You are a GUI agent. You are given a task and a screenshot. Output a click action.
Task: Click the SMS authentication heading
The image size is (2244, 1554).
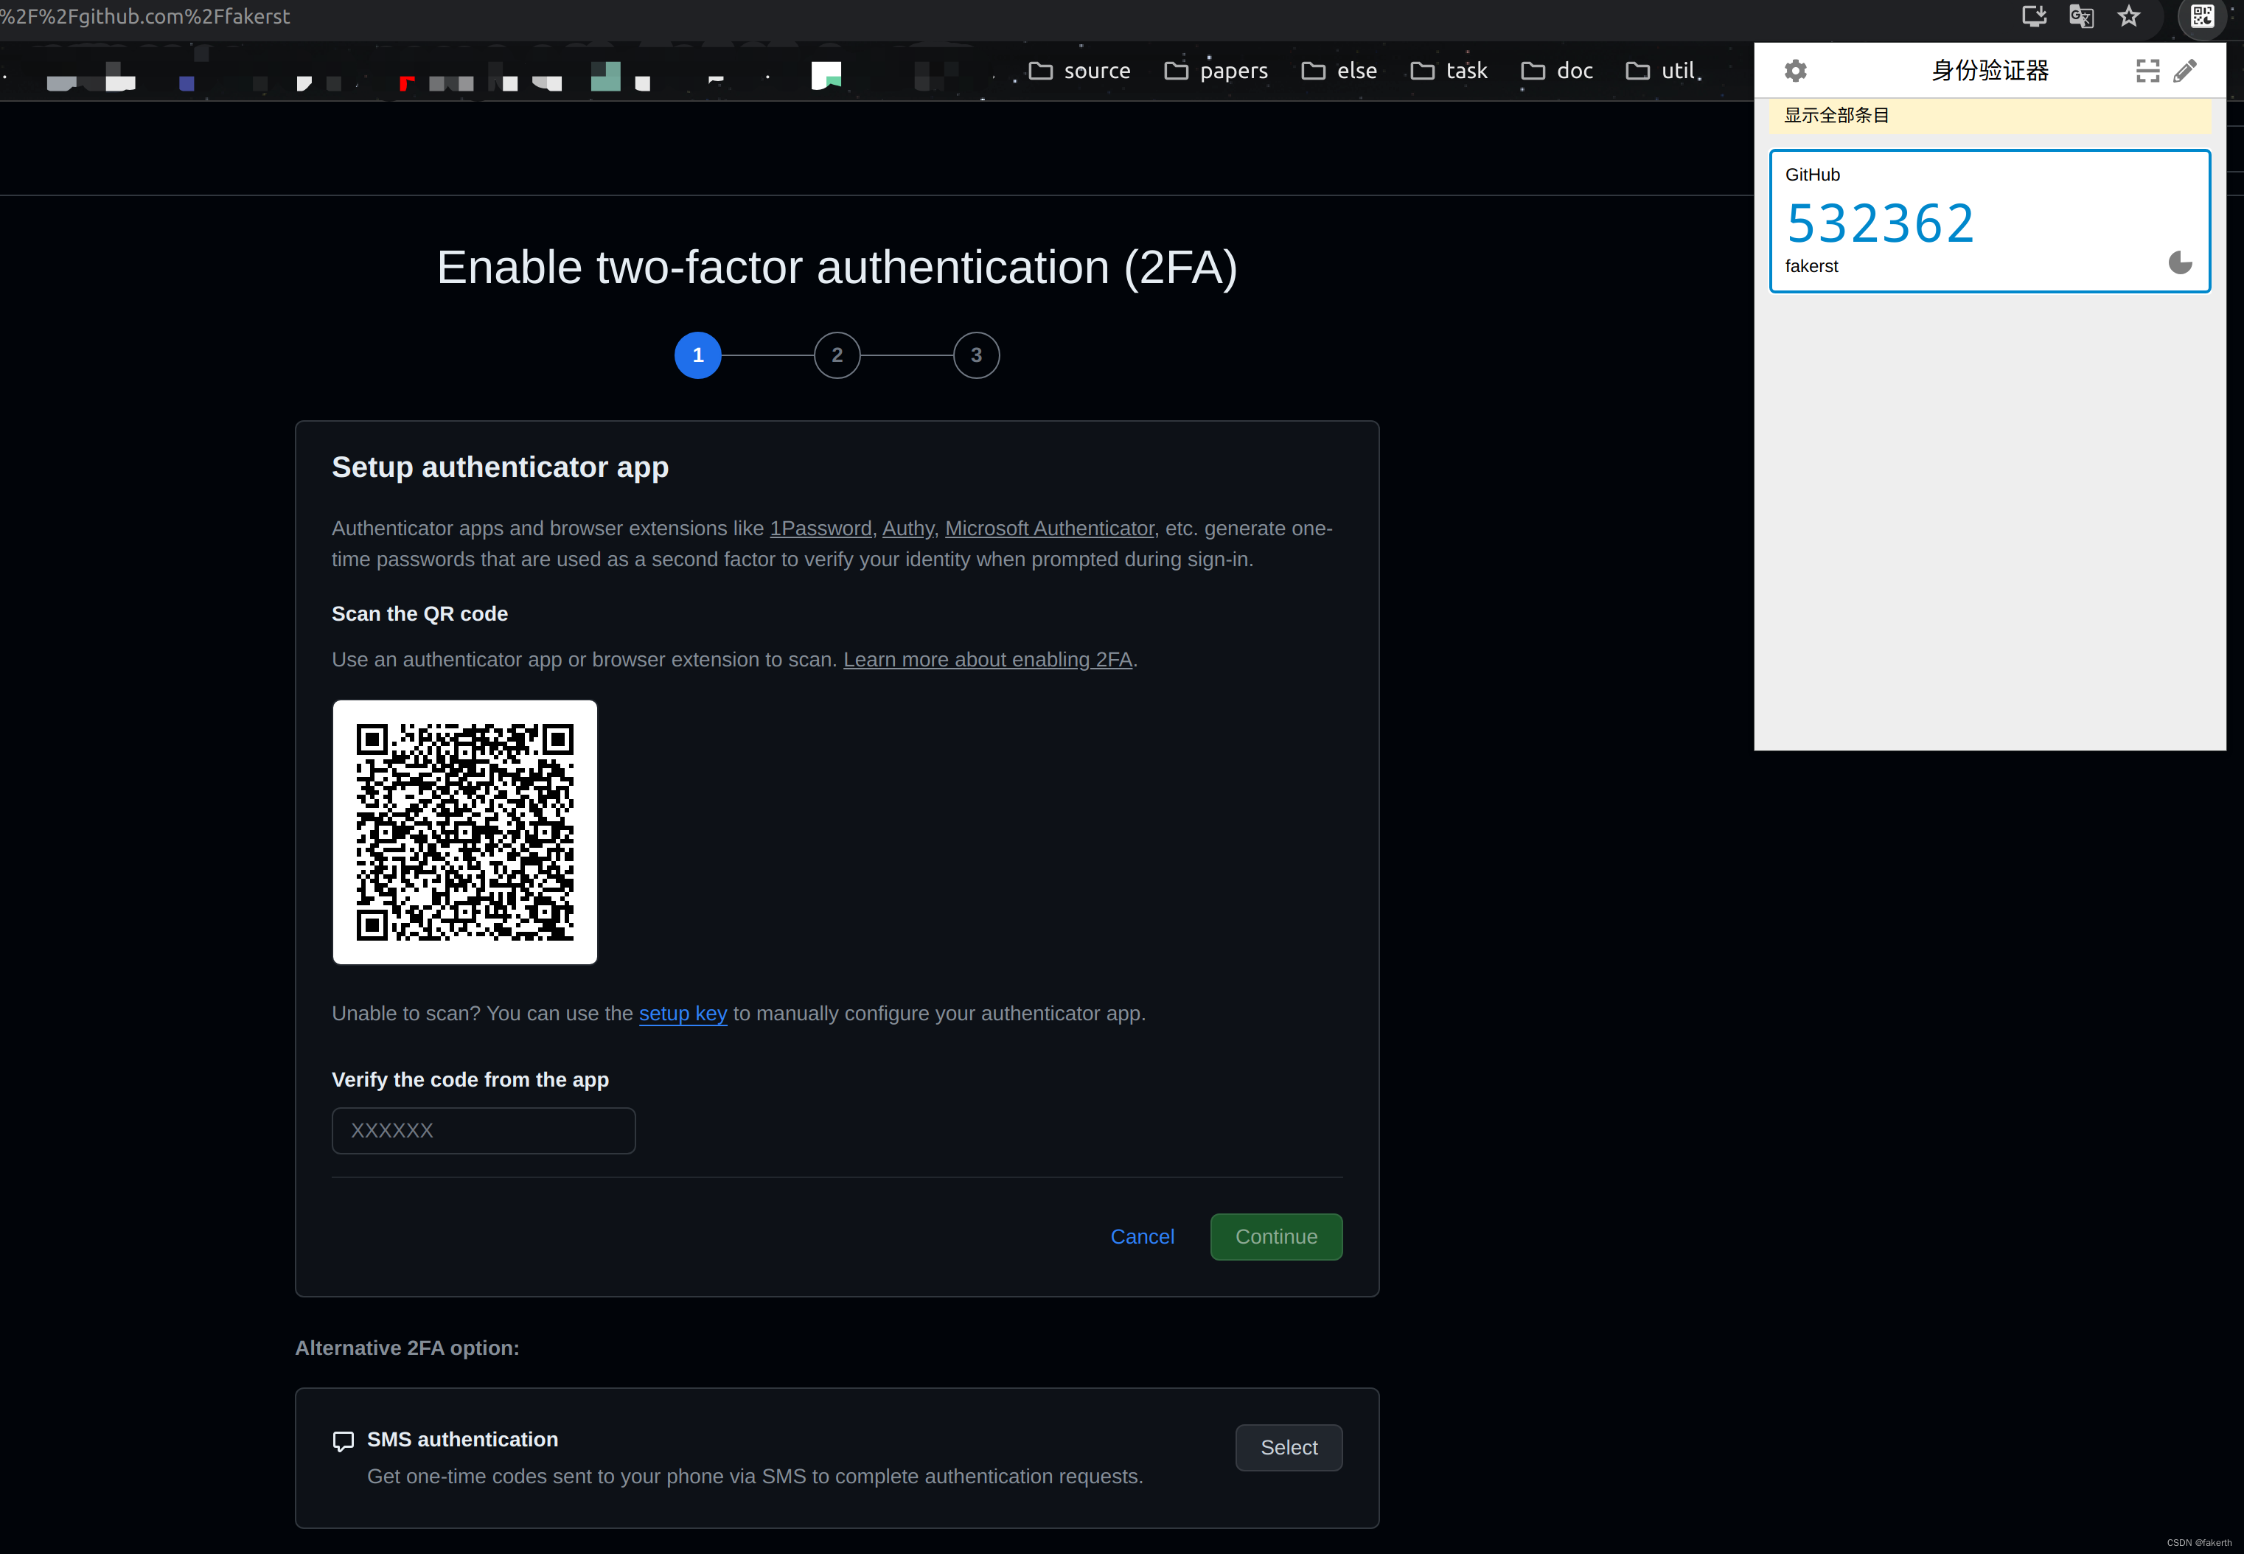461,1439
